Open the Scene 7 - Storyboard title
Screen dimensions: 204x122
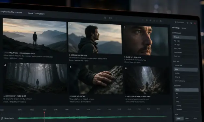point(36,14)
